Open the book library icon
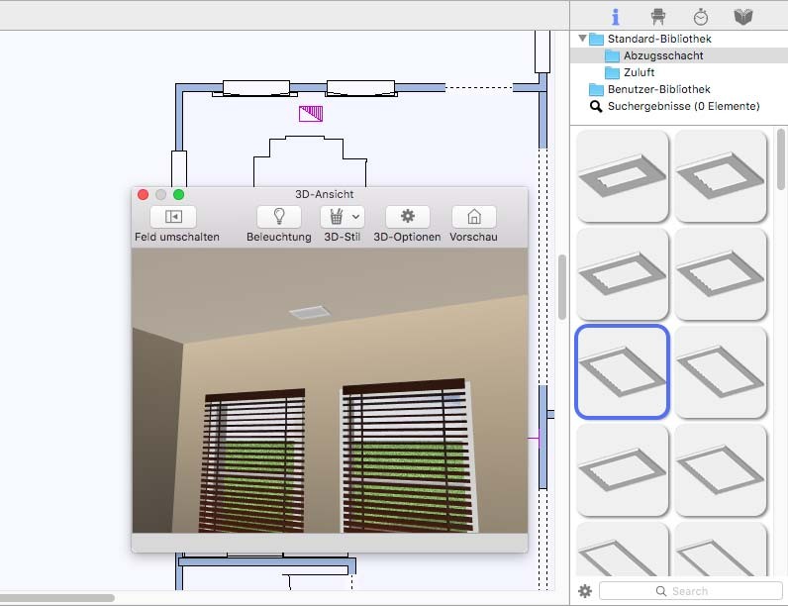Screen dimensions: 788x606 [743, 17]
